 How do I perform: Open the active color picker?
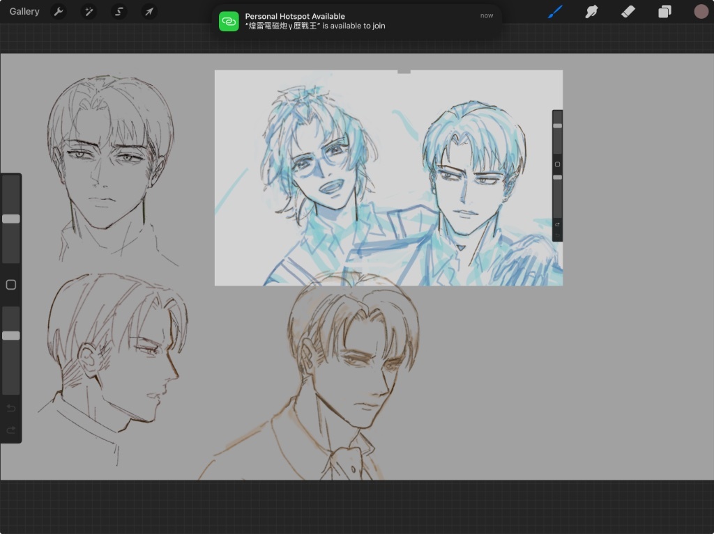click(x=701, y=11)
